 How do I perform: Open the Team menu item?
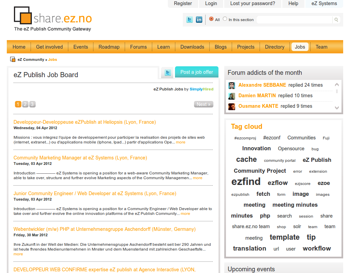tap(321, 47)
